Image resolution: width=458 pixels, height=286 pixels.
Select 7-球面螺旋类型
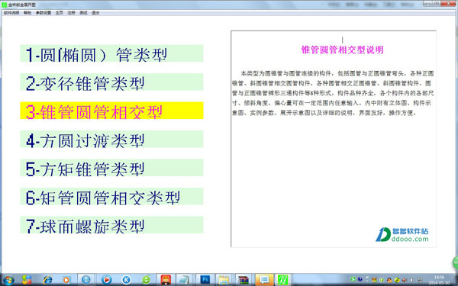coord(112,225)
